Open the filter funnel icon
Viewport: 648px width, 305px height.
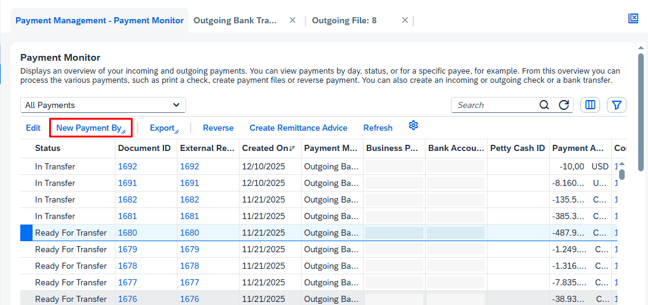tap(617, 105)
